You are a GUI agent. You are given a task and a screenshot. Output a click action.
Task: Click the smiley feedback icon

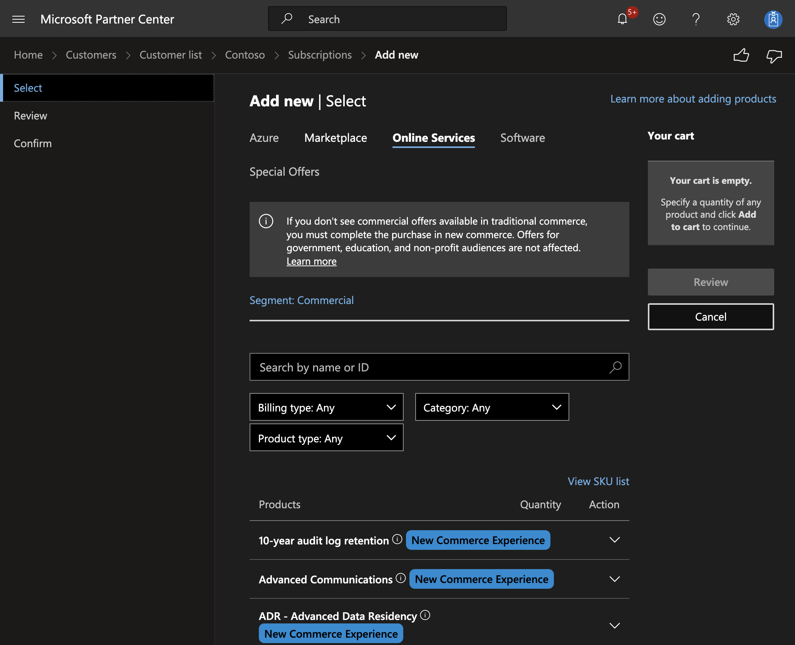(659, 19)
